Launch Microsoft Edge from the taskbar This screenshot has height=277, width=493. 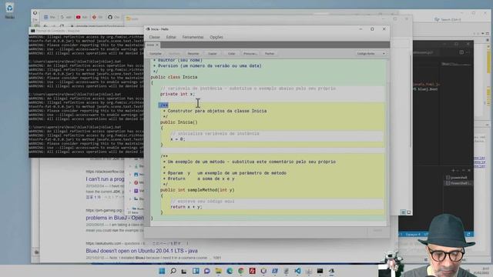coord(230,271)
